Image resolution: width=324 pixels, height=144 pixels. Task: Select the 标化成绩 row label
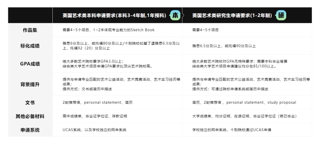[30, 46]
